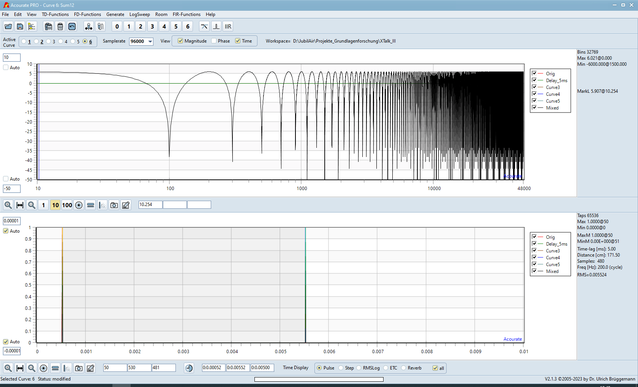Image resolution: width=638 pixels, height=387 pixels.
Task: Fit frequency plot to full width
Action: coord(20,205)
